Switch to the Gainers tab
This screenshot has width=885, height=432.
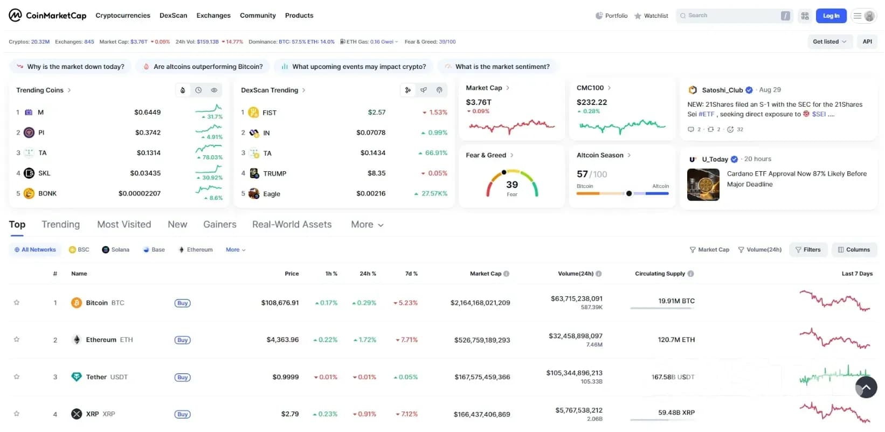point(220,225)
